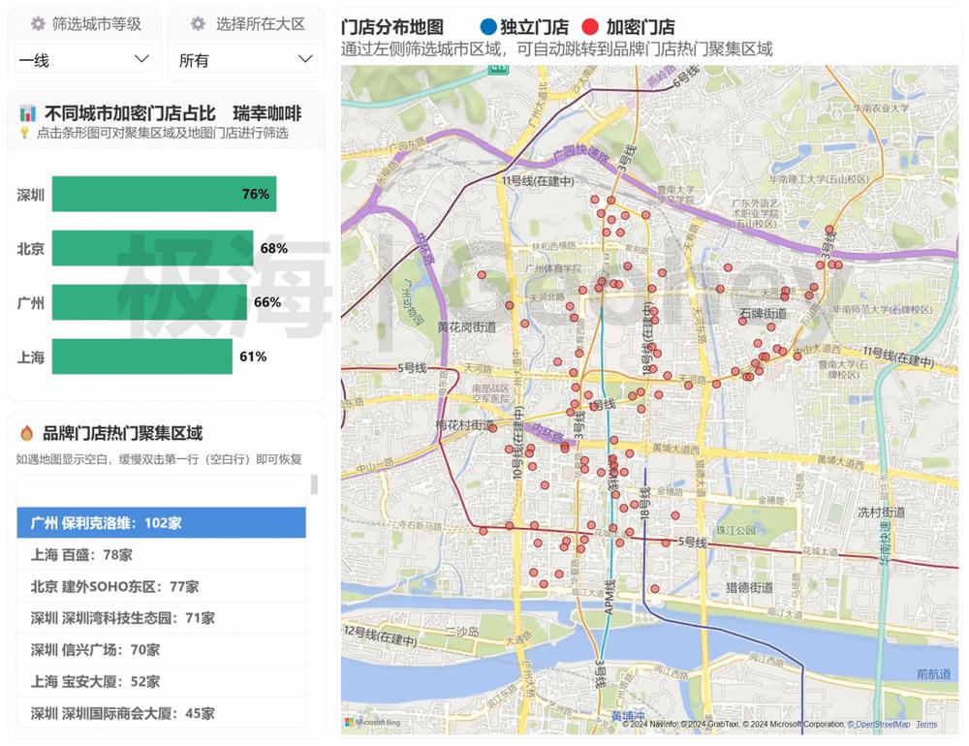Click the 二沙岛 label on the map
This screenshot has height=746, width=969.
point(462,632)
